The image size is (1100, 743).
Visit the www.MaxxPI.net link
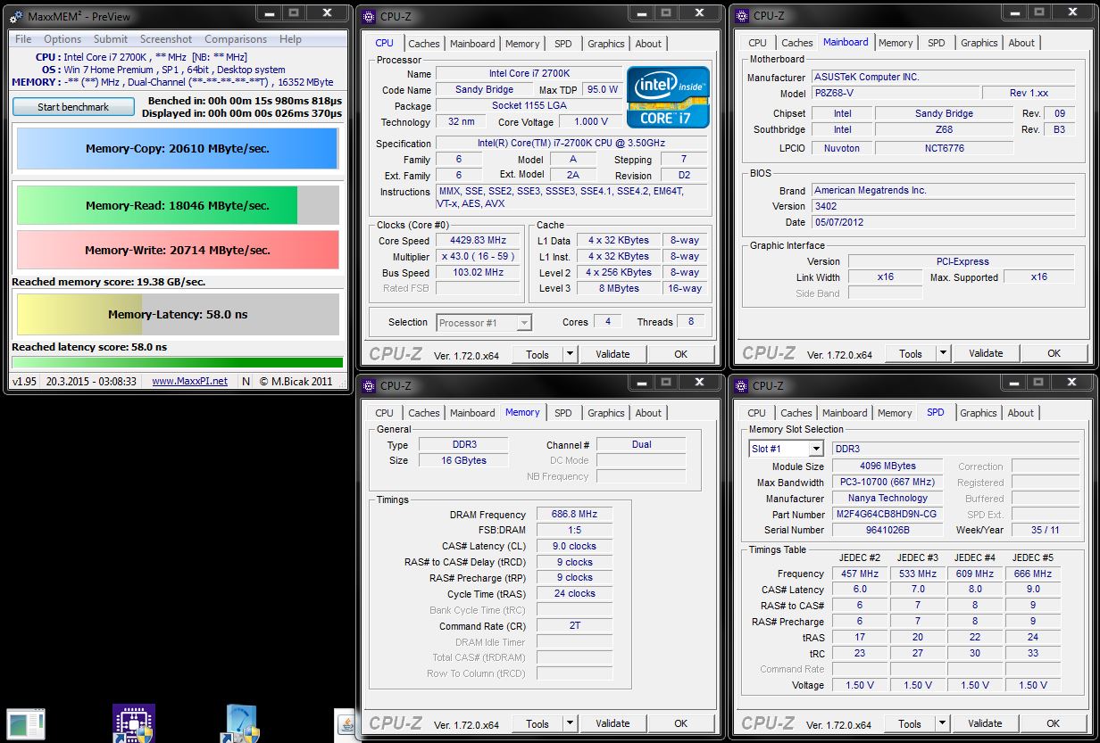(x=189, y=381)
